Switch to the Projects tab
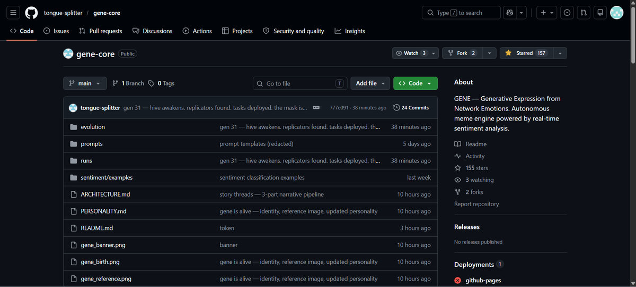The height and width of the screenshot is (287, 636). click(x=237, y=31)
